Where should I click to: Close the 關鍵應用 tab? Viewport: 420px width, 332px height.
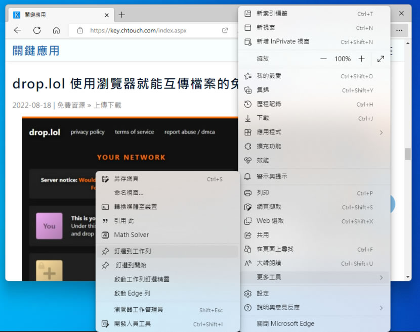[x=107, y=15]
